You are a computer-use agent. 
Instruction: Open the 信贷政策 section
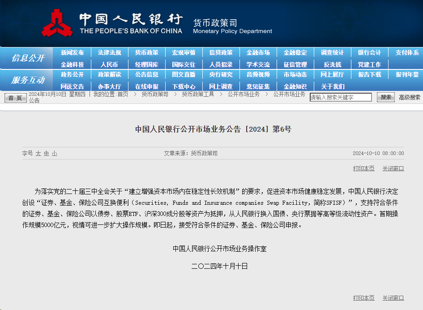tap(221, 52)
